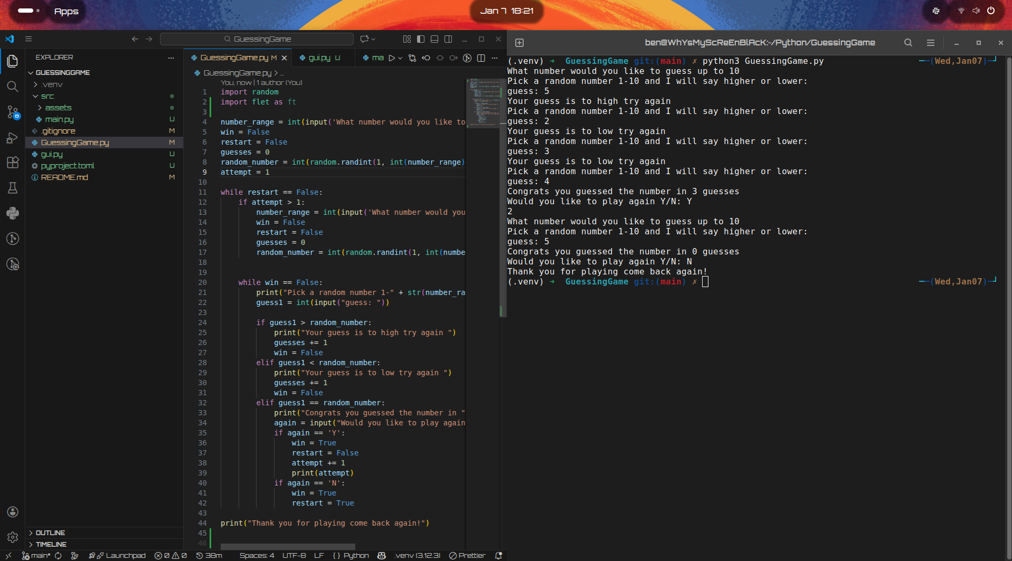Open the run button dropdown arrow

point(400,58)
